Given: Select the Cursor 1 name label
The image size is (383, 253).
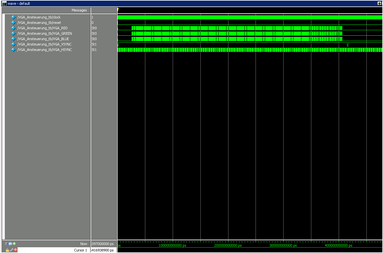Looking at the screenshot, I should [x=80, y=250].
